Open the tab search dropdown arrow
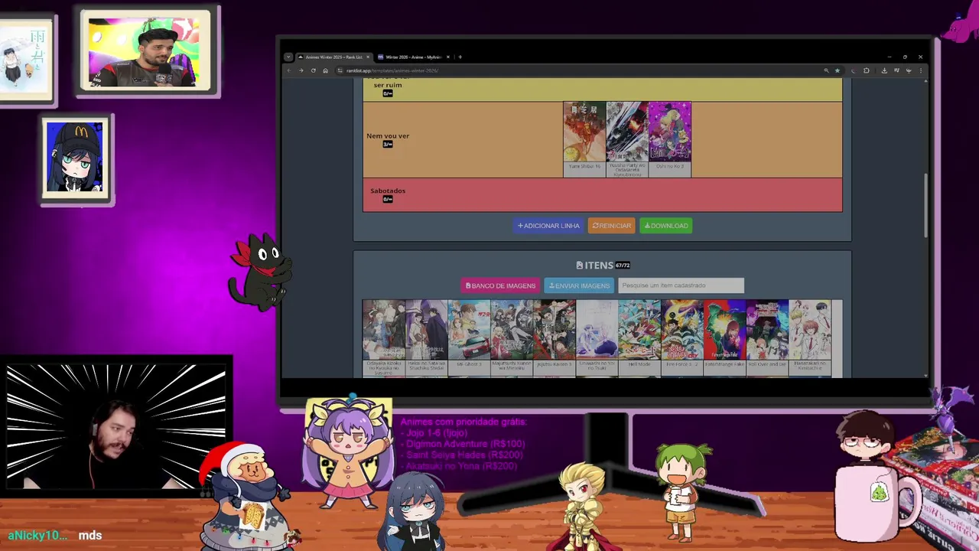This screenshot has height=551, width=979. point(288,57)
